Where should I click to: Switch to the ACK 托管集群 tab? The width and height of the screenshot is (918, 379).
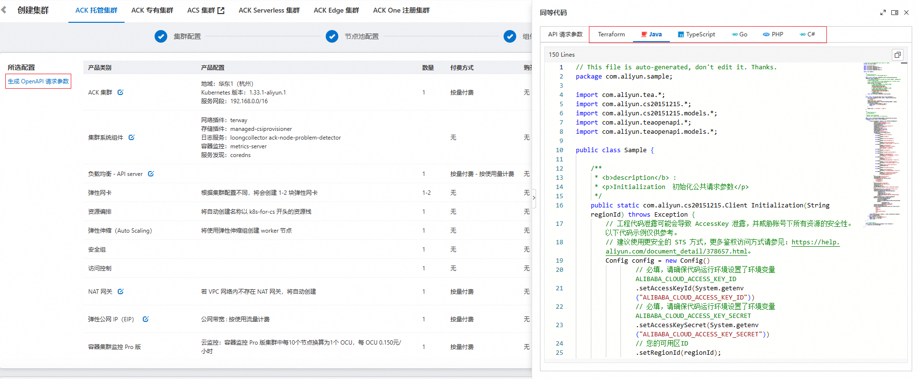96,10
